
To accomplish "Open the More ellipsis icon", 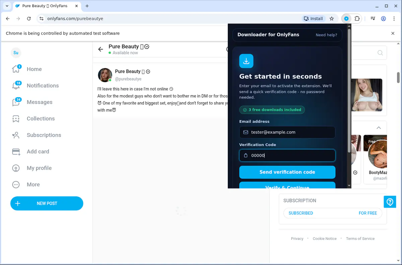I will point(16,185).
